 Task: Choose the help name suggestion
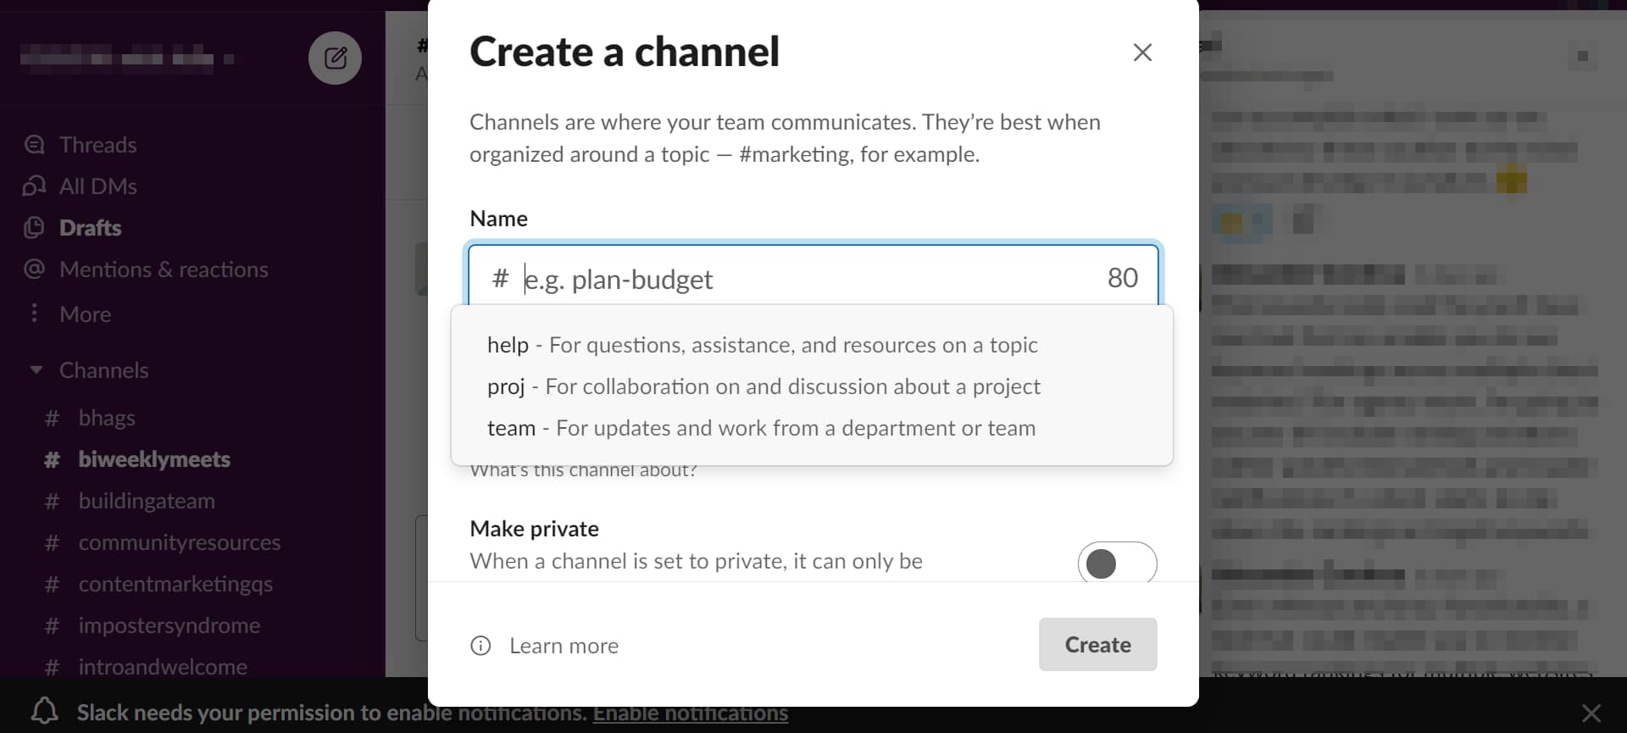click(762, 345)
